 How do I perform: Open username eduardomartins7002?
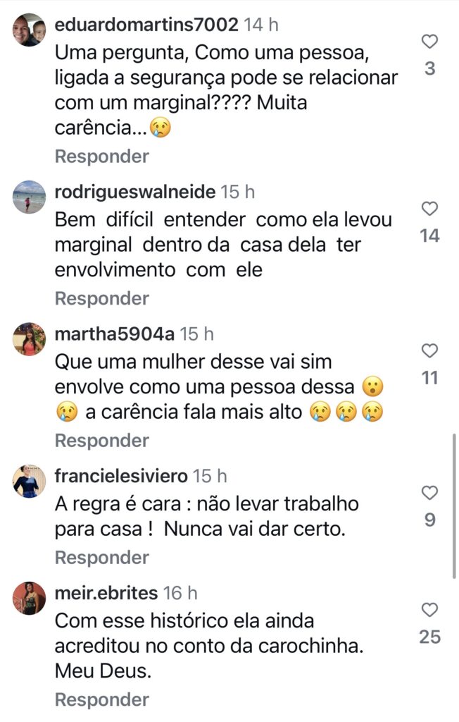click(146, 25)
